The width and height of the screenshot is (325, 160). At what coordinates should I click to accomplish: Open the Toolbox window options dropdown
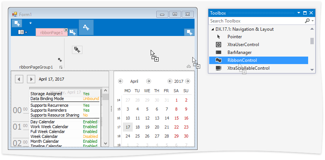[x=298, y=13]
